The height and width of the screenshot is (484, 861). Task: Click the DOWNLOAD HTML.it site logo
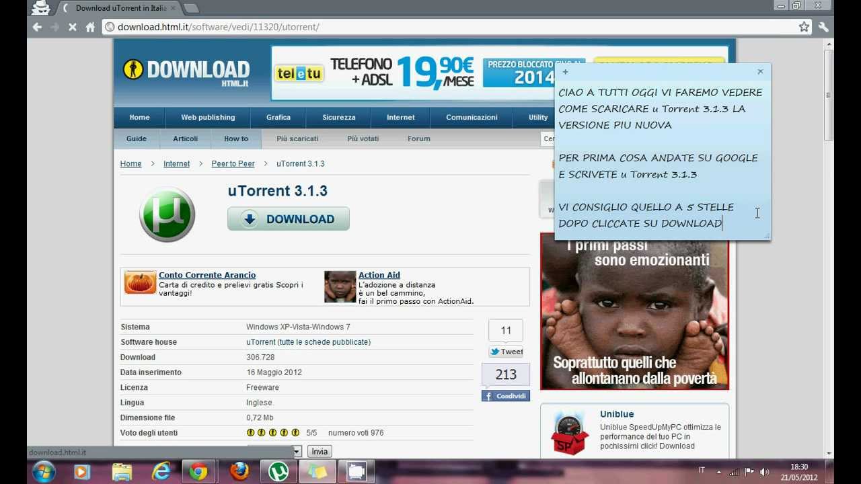tap(186, 72)
